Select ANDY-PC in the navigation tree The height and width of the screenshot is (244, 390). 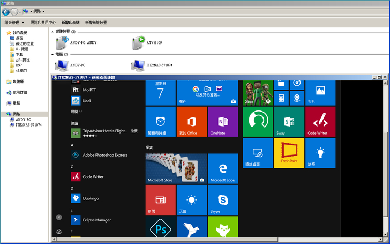pos(23,120)
